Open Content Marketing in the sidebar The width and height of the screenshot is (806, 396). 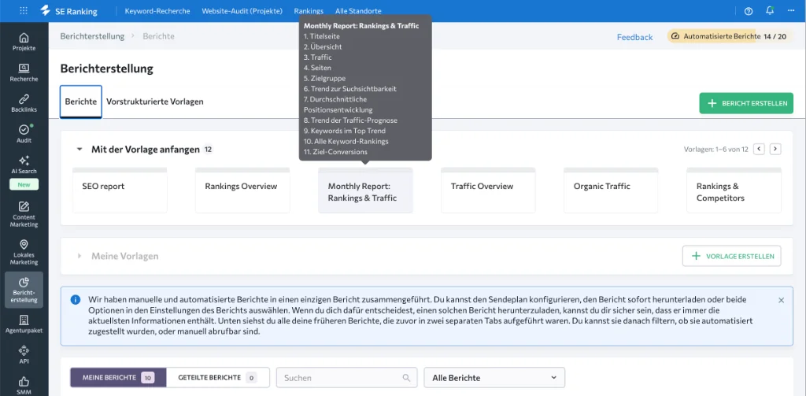point(24,214)
